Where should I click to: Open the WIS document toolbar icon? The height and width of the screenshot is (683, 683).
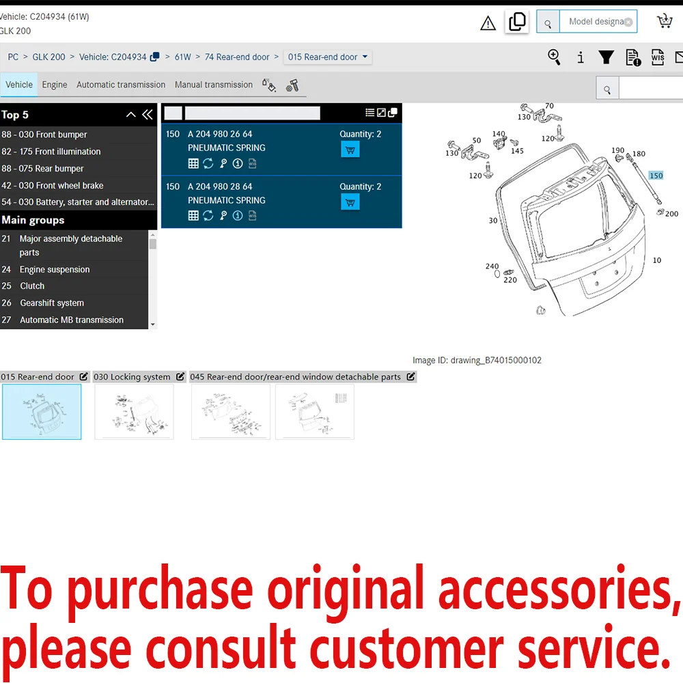click(x=658, y=57)
